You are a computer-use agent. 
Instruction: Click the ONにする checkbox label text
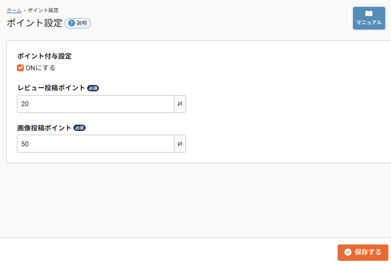click(x=40, y=68)
